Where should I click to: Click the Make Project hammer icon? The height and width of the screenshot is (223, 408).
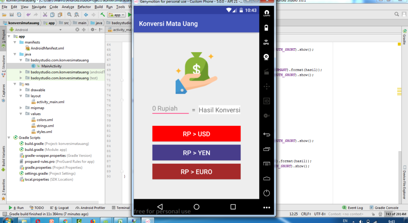point(103,15)
